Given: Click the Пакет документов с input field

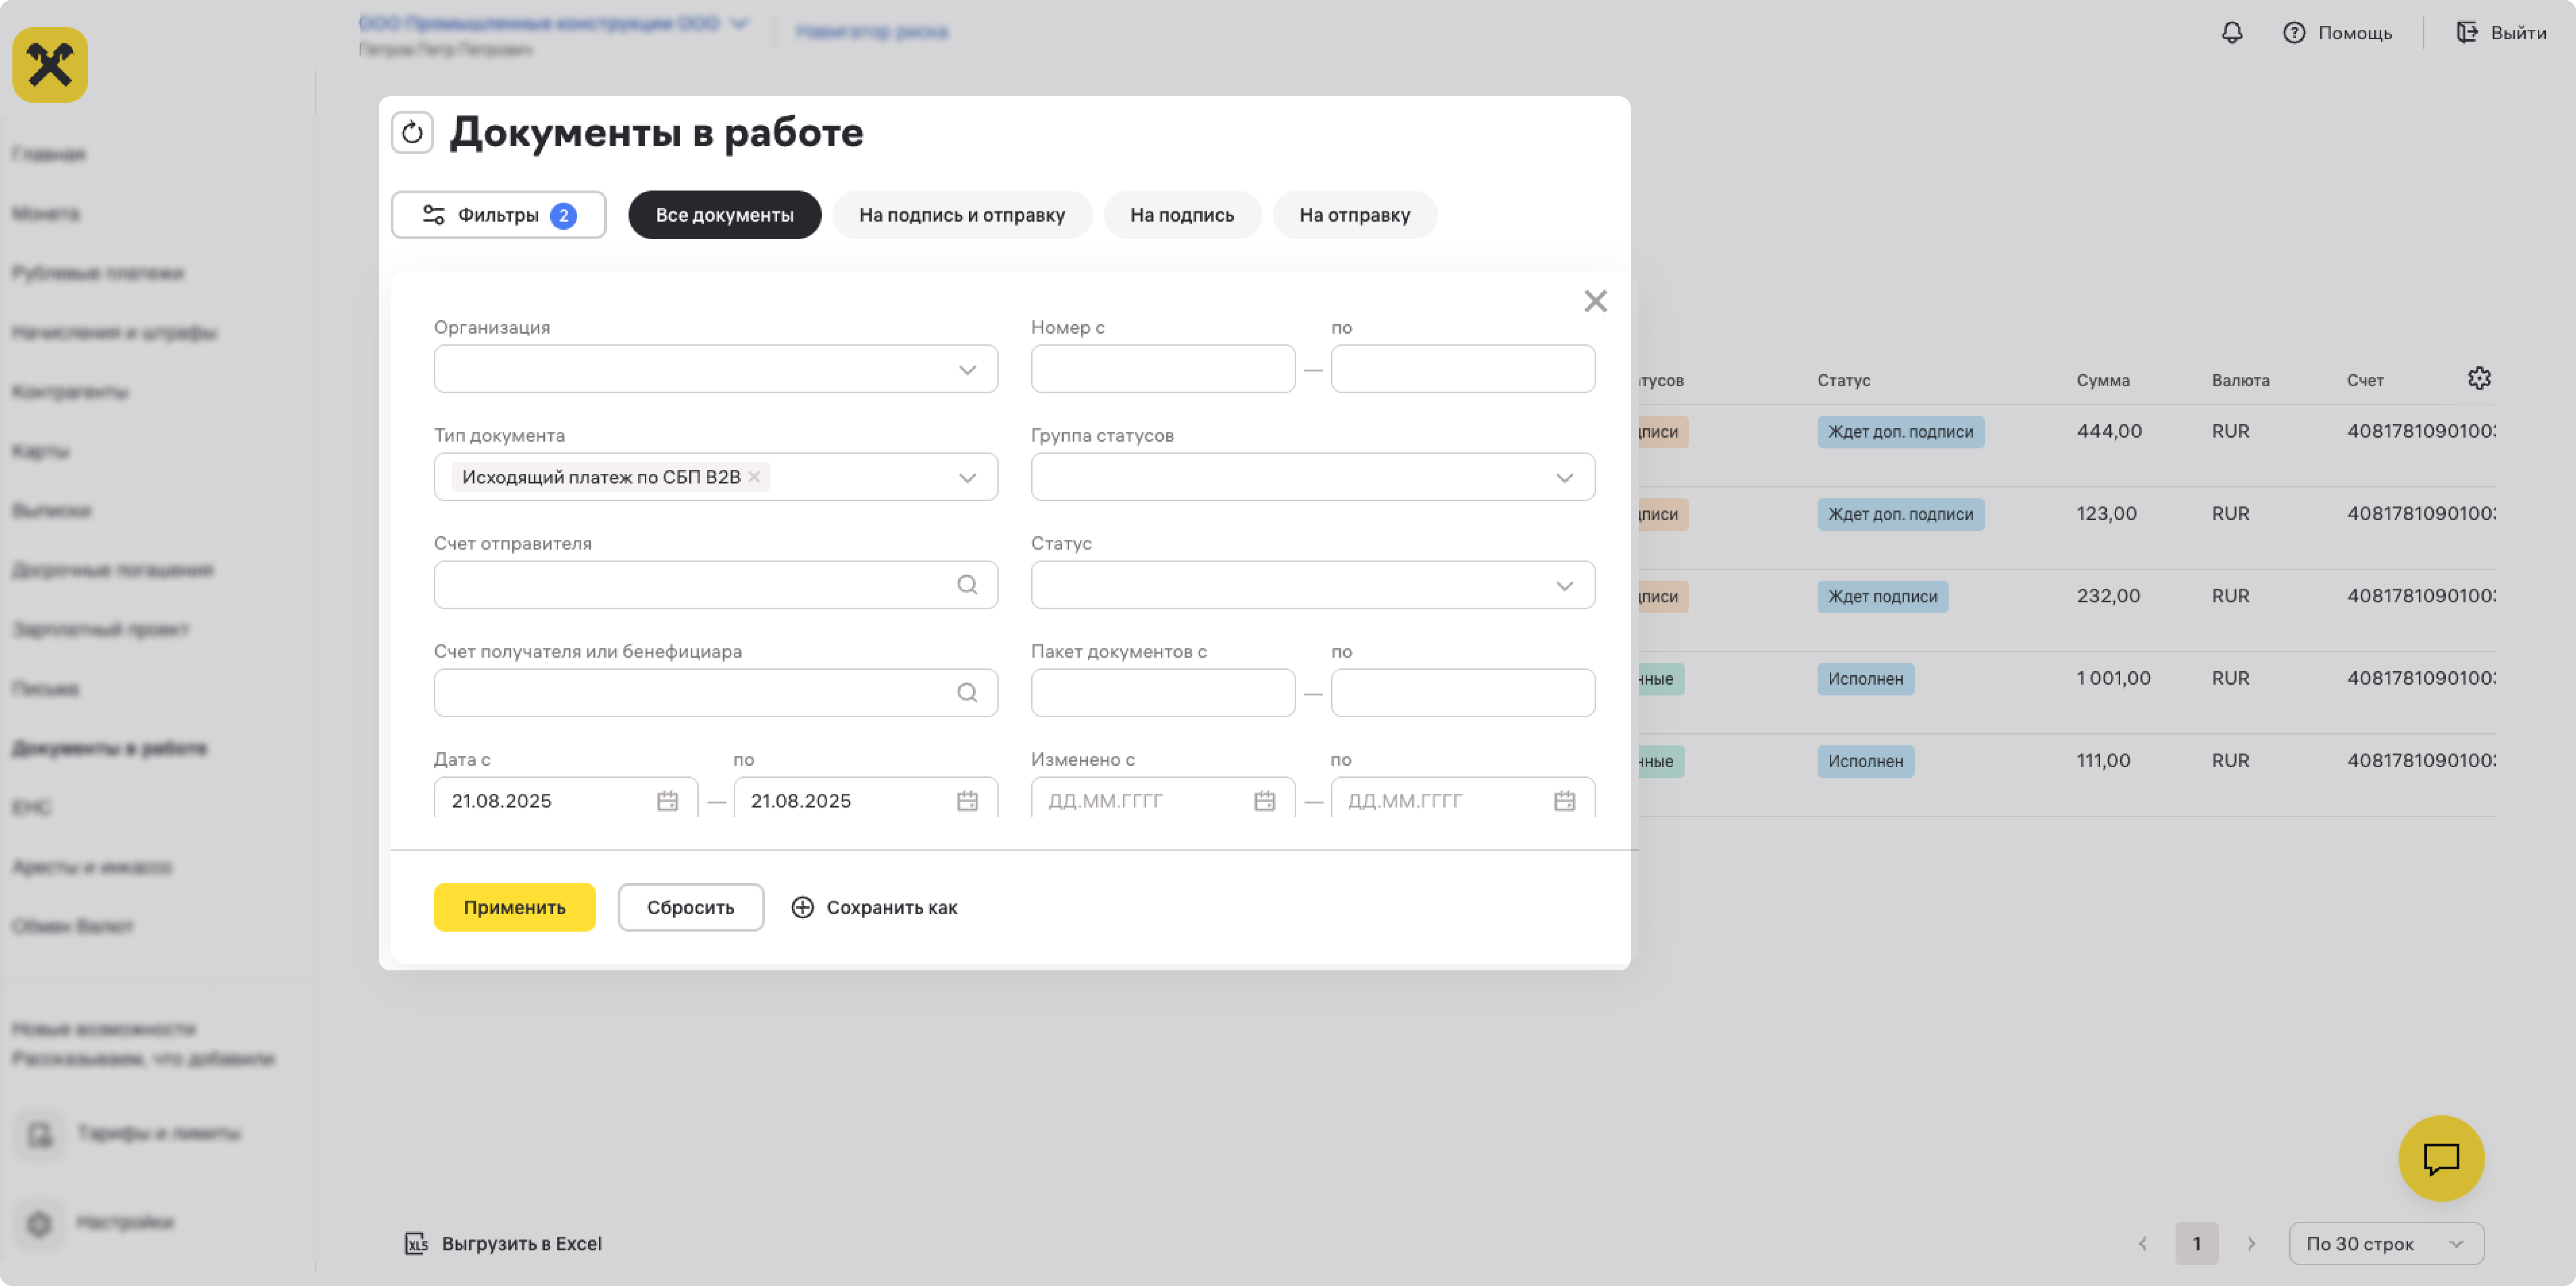Looking at the screenshot, I should pos(1163,693).
